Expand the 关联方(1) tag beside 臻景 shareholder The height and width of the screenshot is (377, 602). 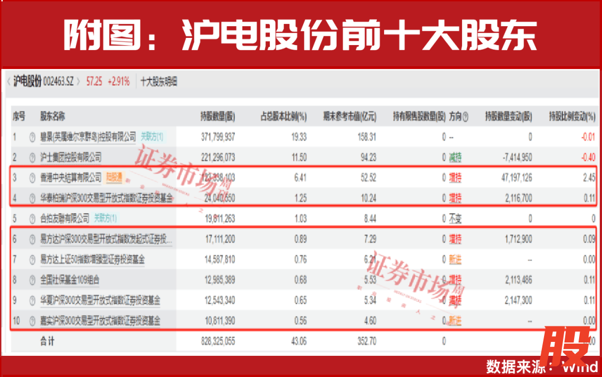tap(152, 137)
